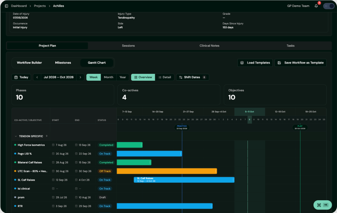Click the orange UTC Scan Gantt bar

pyautogui.click(x=167, y=171)
